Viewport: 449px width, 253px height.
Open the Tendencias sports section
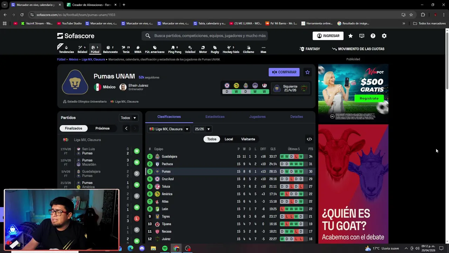(66, 49)
